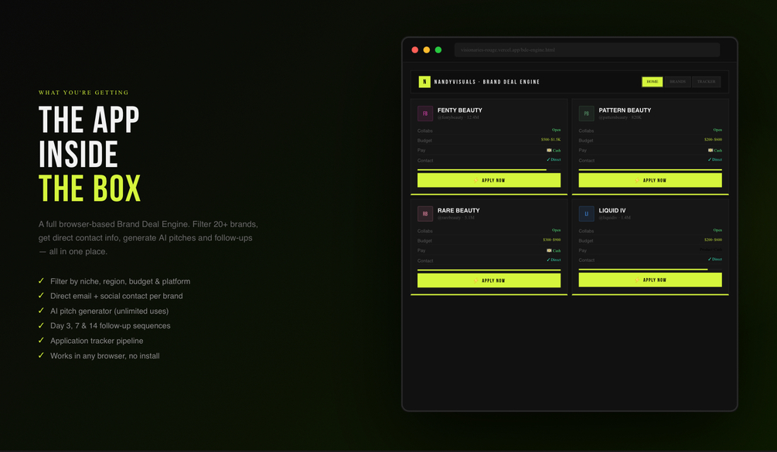This screenshot has height=452, width=777.
Task: Click the Direct checkmark in Pattern Beauty card
Action: coord(710,159)
